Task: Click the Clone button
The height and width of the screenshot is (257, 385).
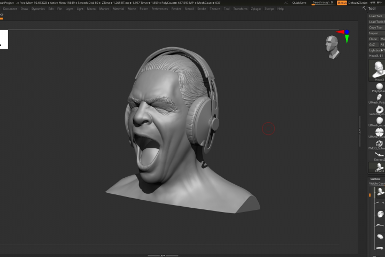Action: [373, 39]
